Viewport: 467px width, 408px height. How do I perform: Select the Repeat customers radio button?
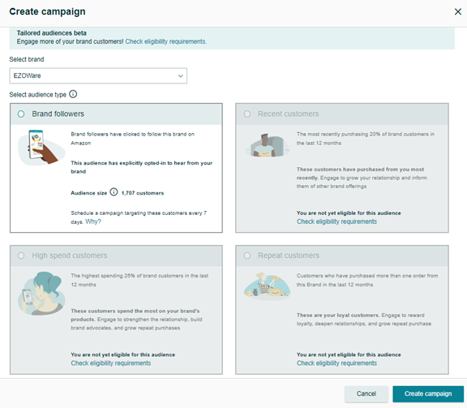click(247, 256)
